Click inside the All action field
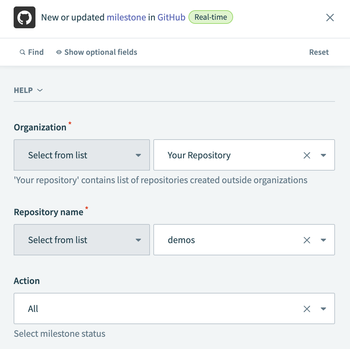Viewport: 350px width, 349px height. point(136,308)
